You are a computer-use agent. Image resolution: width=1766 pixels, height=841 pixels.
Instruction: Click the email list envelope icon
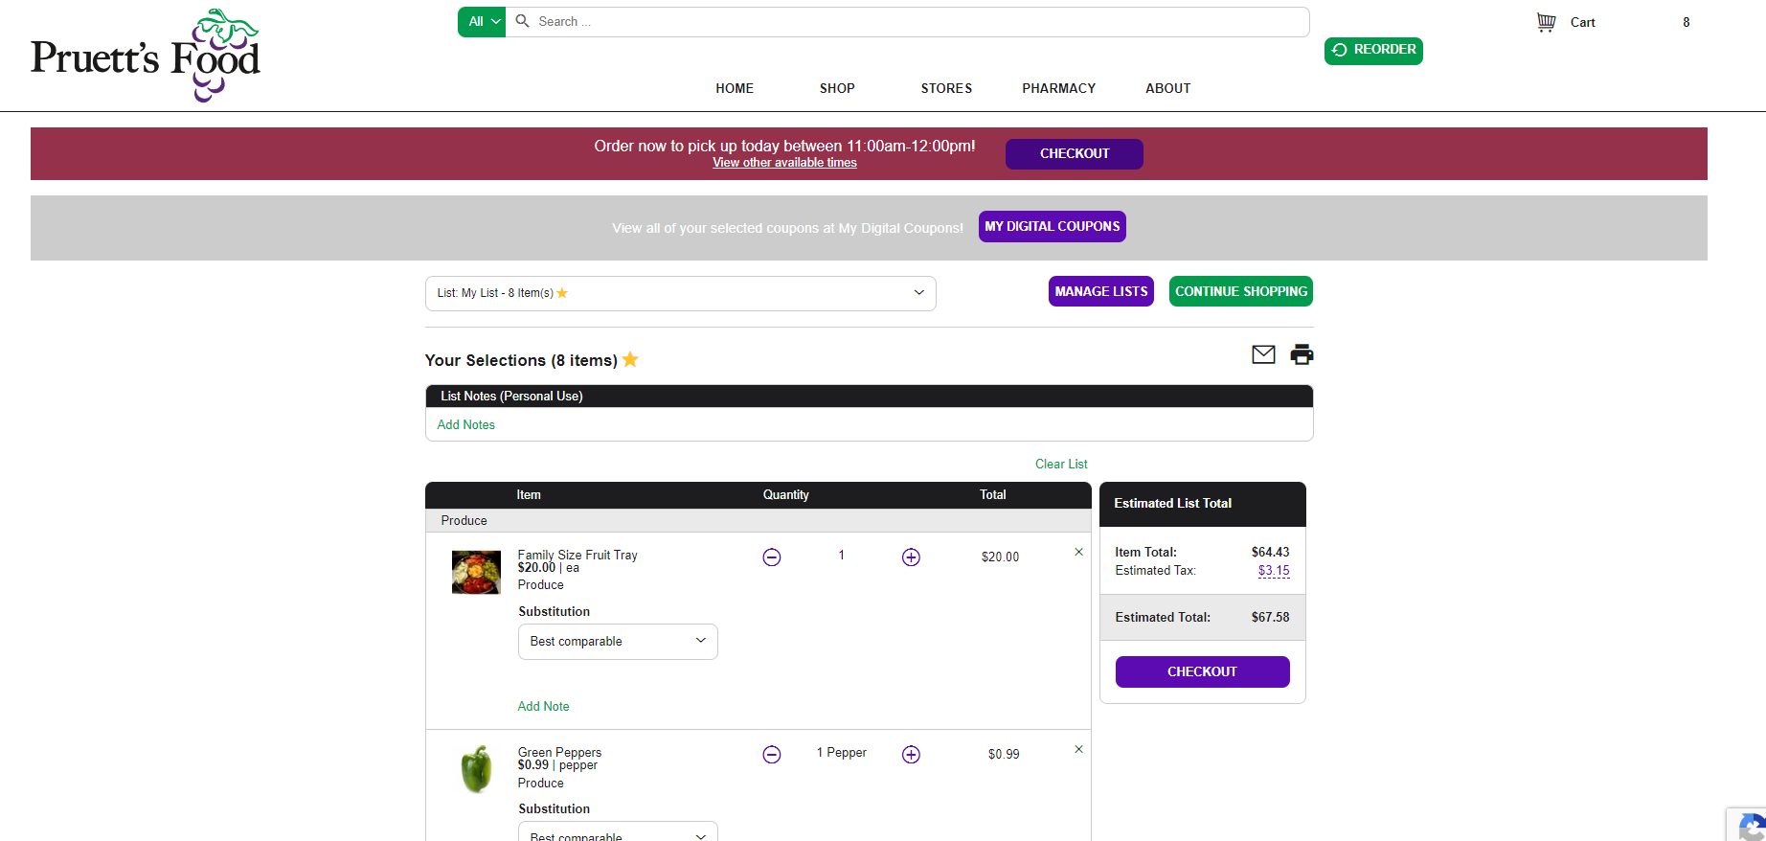1263,354
